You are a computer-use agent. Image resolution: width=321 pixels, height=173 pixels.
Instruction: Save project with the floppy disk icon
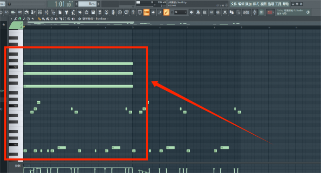(x=93, y=12)
